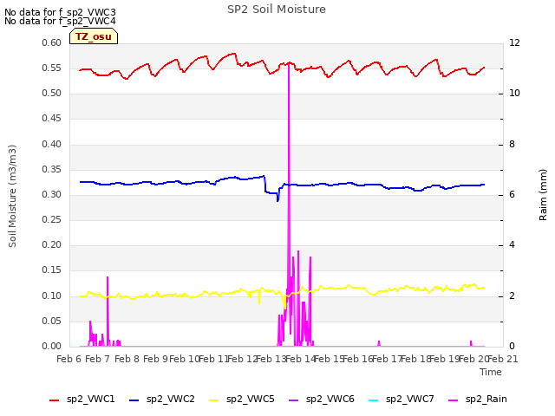The image size is (555, 416).
Task: Click the purple sp2_VWC6 legend swatch
Action: tap(293, 400)
